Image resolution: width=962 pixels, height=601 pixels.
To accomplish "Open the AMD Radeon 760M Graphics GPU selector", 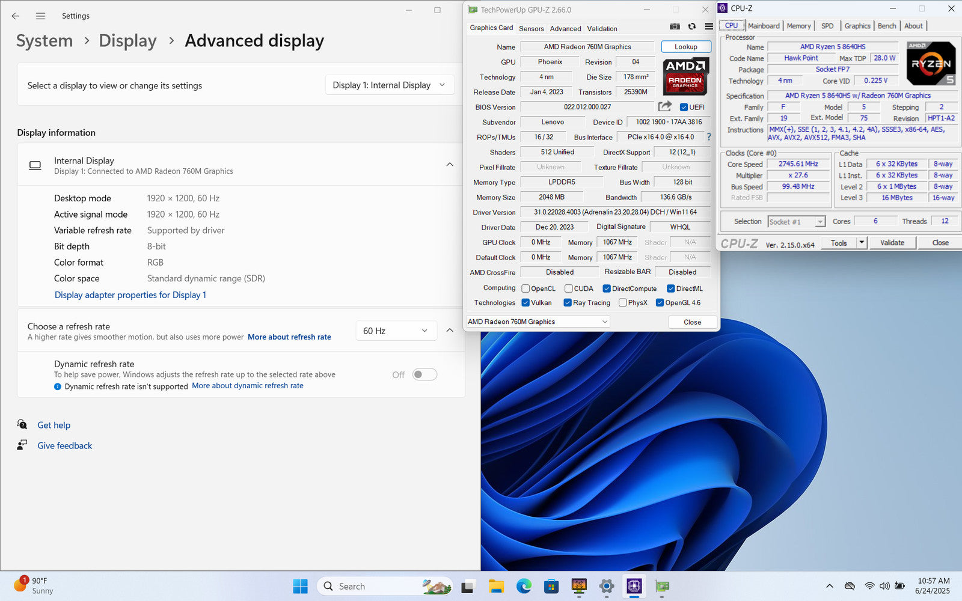I will pyautogui.click(x=538, y=322).
